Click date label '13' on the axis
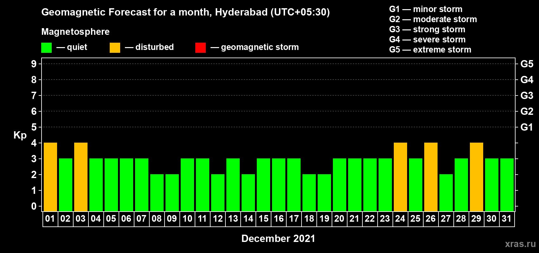This screenshot has height=253, width=539. 233,219
